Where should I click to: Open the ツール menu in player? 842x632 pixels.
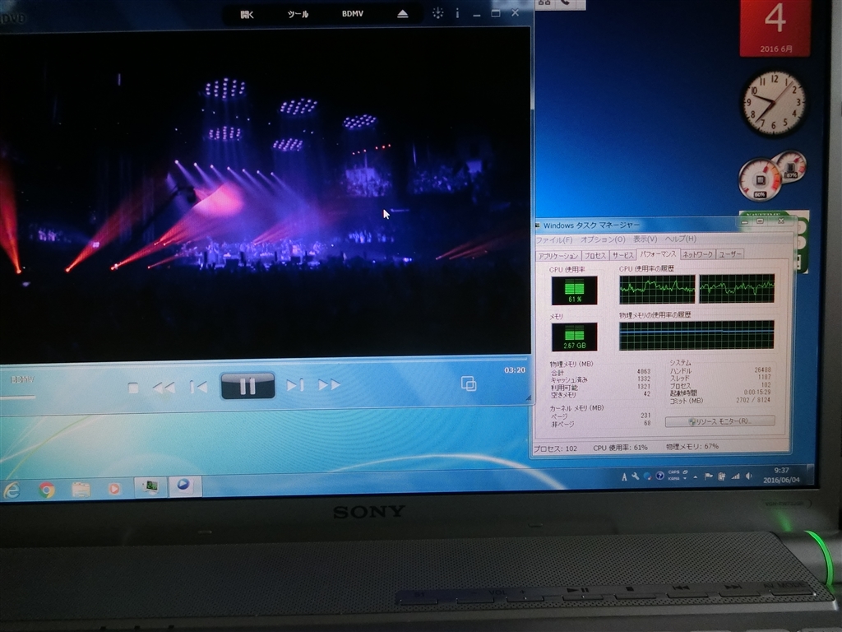[298, 14]
